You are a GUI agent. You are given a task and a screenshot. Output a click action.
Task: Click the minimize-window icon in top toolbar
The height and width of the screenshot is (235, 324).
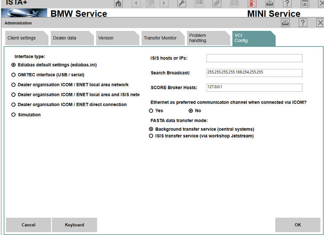coord(305,3)
